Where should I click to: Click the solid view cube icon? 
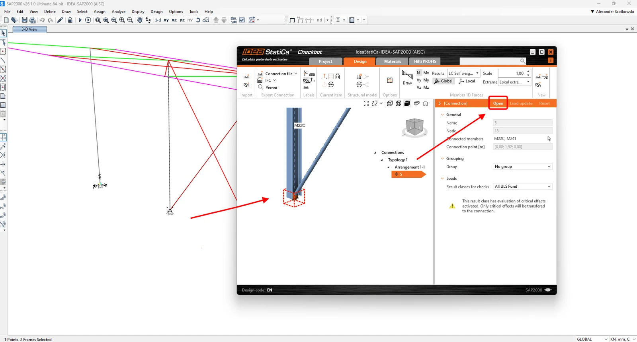pyautogui.click(x=407, y=103)
